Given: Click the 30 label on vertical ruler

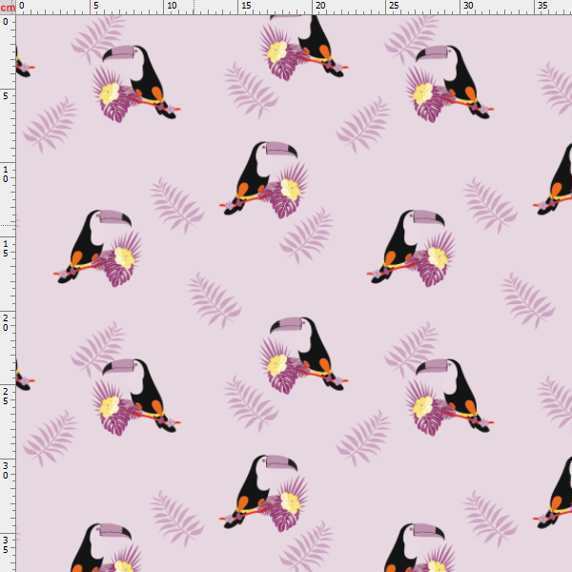Looking at the screenshot, I should 6,471.
